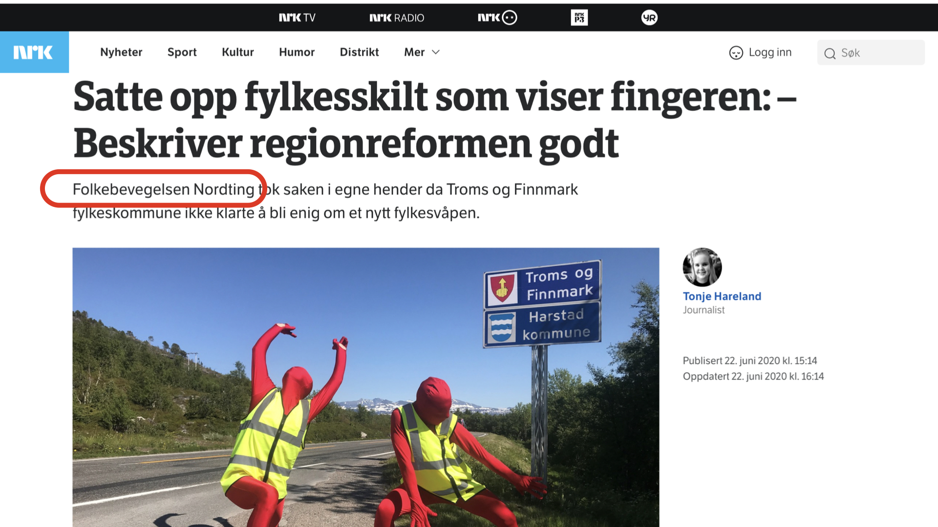938x527 pixels.
Task: Expand the Mer dropdown menu
Action: click(x=422, y=52)
